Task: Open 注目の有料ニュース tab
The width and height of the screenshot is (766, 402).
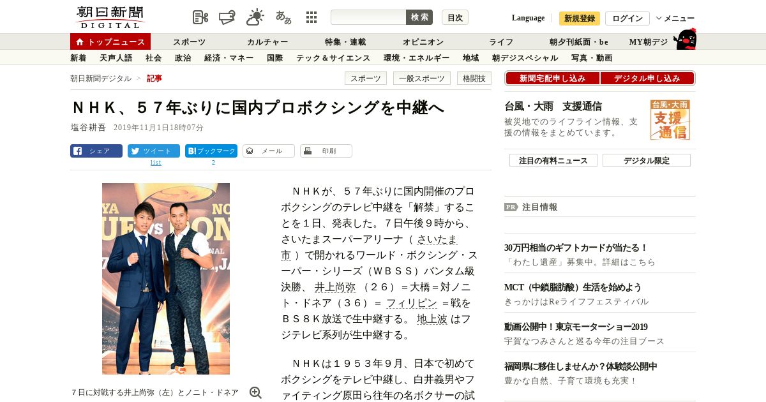Action: (553, 160)
